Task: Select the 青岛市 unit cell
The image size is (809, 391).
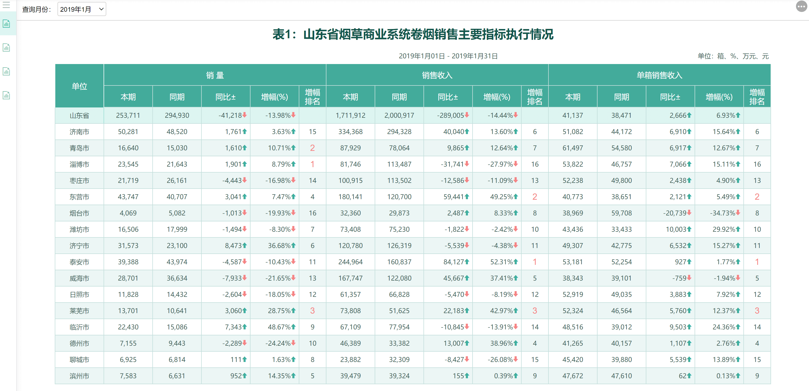Action: point(79,148)
